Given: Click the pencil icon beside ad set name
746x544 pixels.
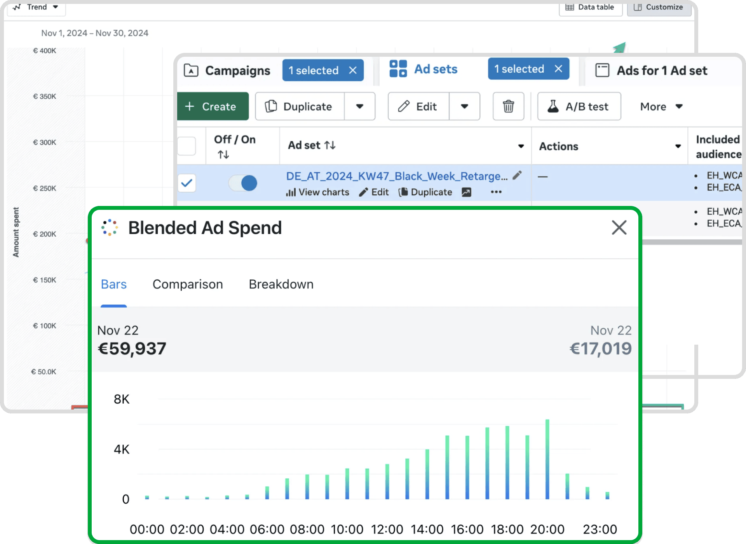Looking at the screenshot, I should coord(517,176).
